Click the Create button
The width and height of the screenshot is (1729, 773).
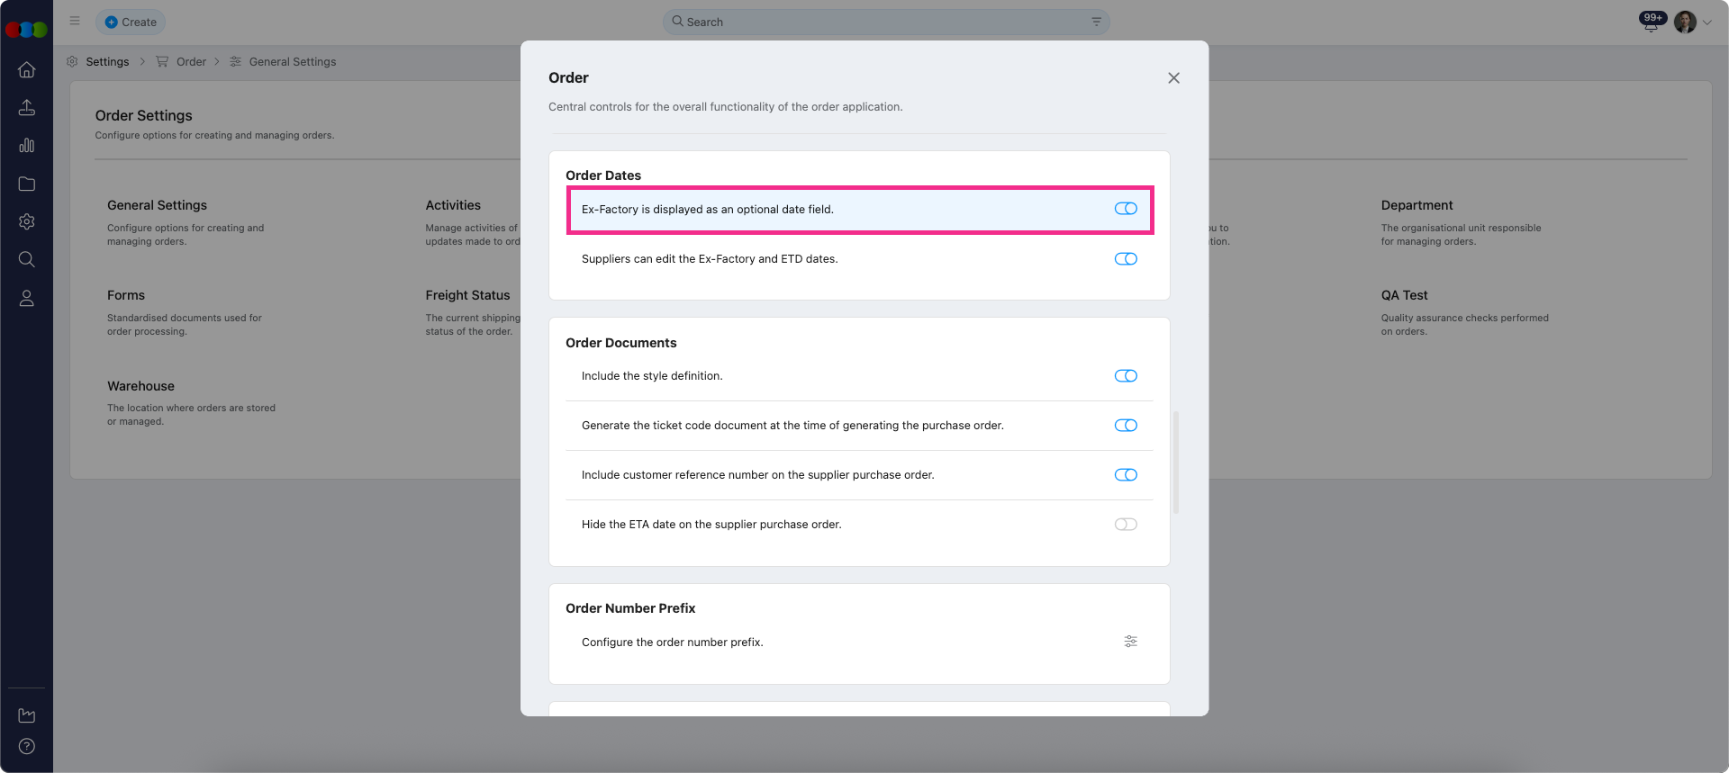point(130,21)
